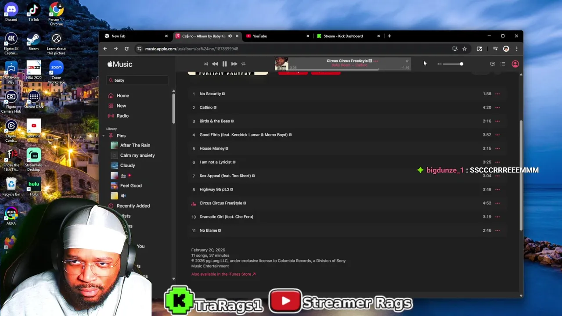Open Recently Added in library
562x316 pixels.
pos(133,206)
